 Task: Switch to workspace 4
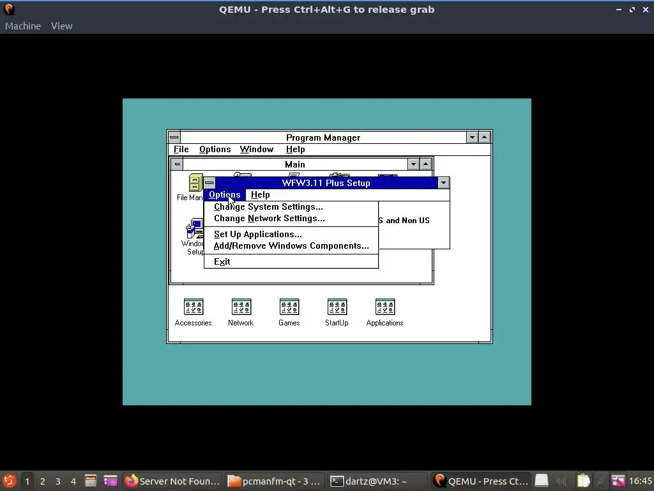[x=73, y=481]
